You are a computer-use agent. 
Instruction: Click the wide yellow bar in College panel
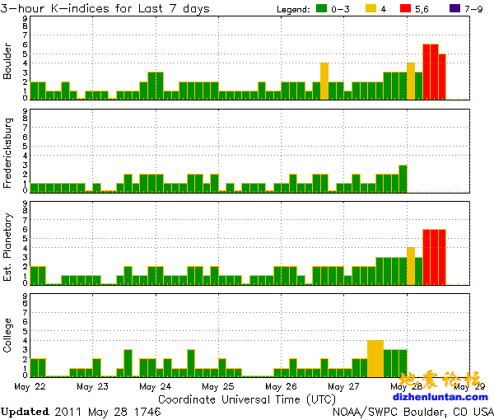(375, 358)
